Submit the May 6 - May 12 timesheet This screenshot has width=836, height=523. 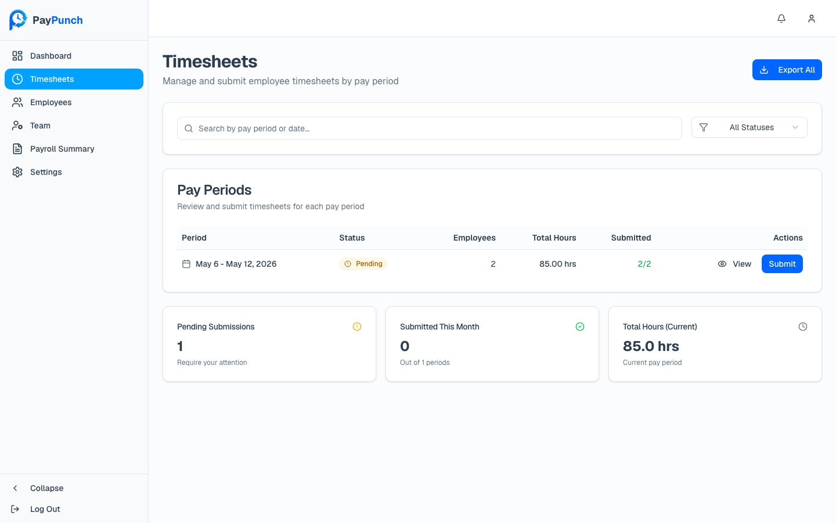click(782, 264)
